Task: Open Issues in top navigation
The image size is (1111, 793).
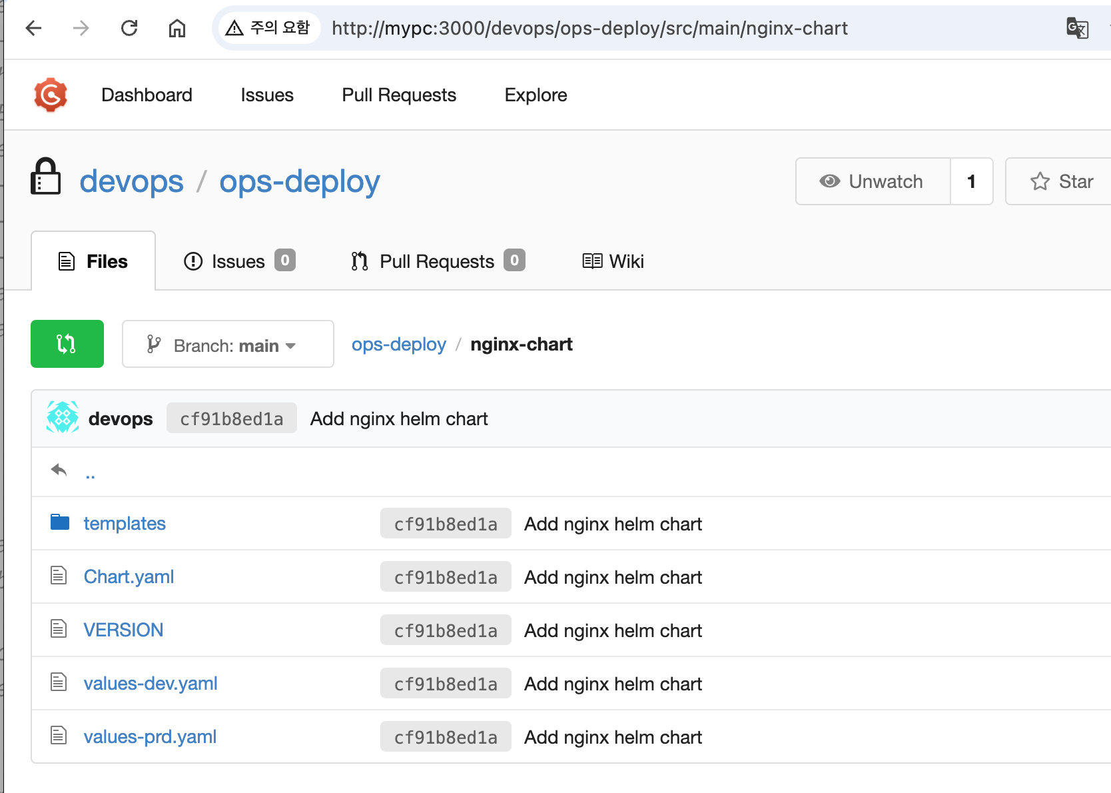Action: click(x=267, y=95)
